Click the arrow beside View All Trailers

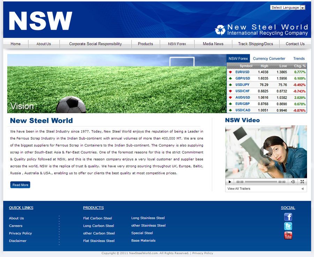[x=302, y=189]
